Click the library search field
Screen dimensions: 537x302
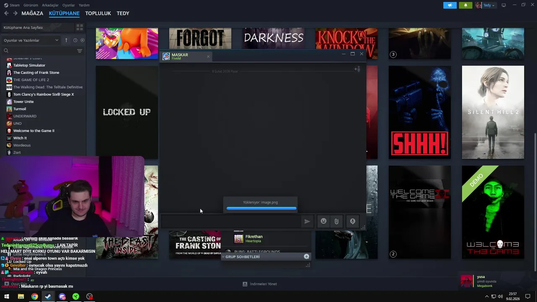40,51
